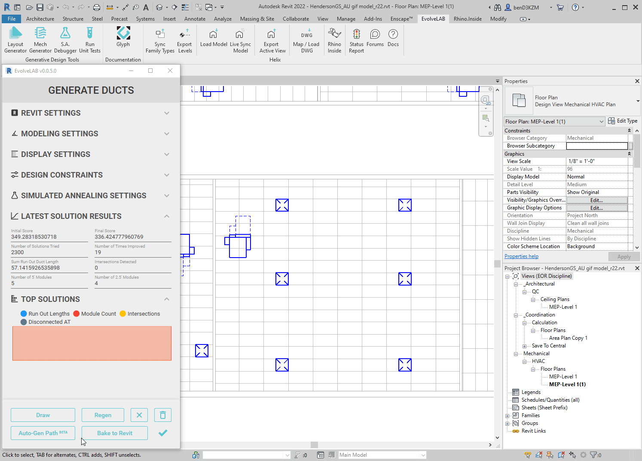Open the Glyph documentation tool
Image resolution: width=642 pixels, height=461 pixels.
123,37
